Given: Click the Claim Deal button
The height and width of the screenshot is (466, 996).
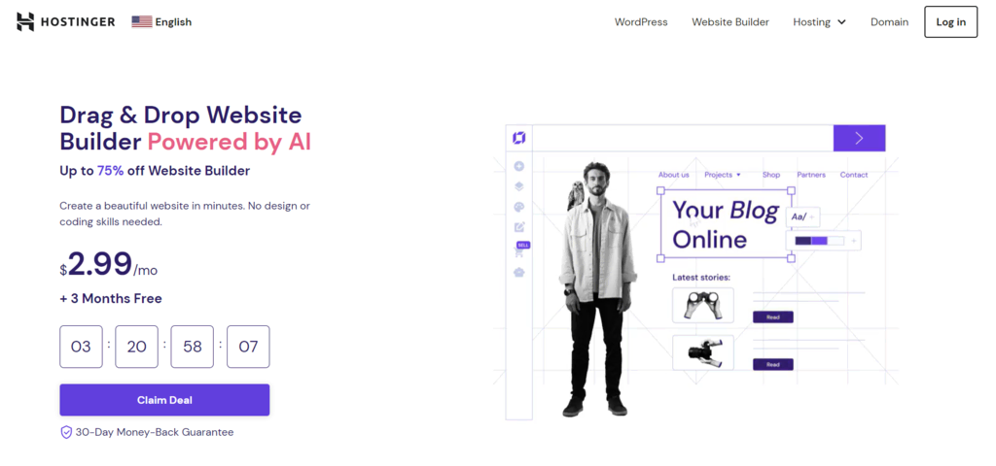Looking at the screenshot, I should [x=164, y=400].
